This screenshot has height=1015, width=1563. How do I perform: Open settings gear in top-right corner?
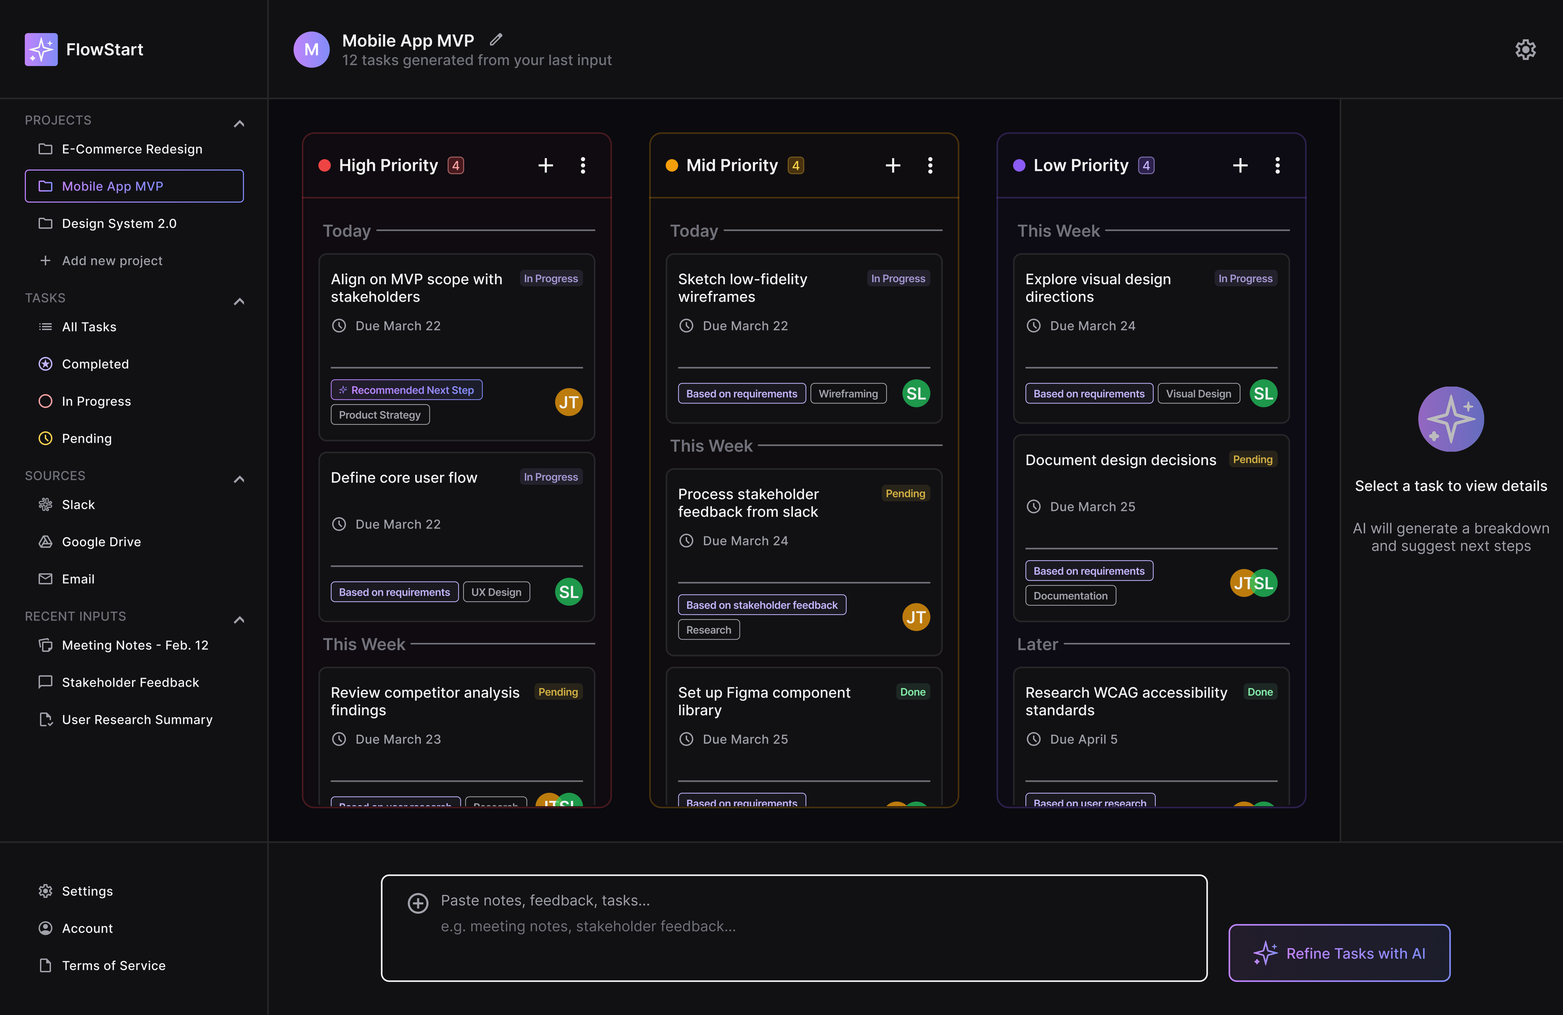pyautogui.click(x=1525, y=50)
